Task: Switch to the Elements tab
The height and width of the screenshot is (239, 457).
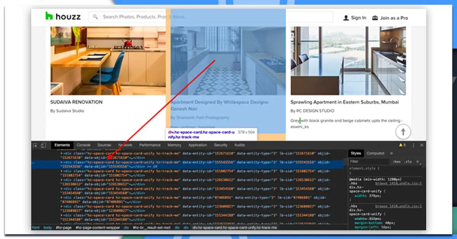Action: (62, 145)
